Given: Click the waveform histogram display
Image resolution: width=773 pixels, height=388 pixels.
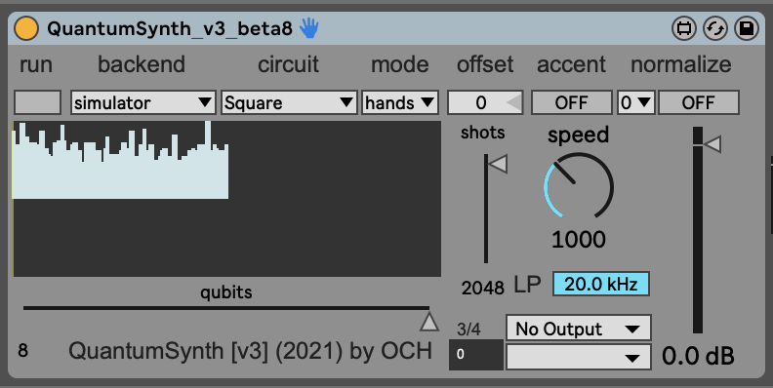Looking at the screenshot, I should pyautogui.click(x=226, y=199).
